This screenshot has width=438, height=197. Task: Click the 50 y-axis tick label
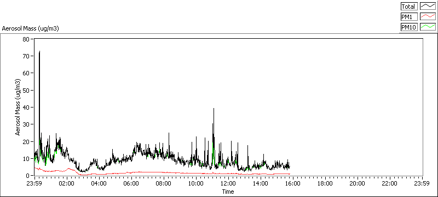point(26,90)
